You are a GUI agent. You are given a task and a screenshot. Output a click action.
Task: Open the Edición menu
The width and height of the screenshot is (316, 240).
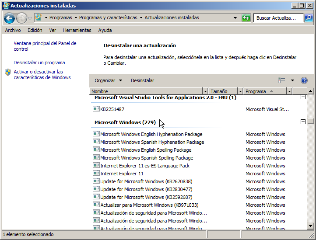[35, 30]
